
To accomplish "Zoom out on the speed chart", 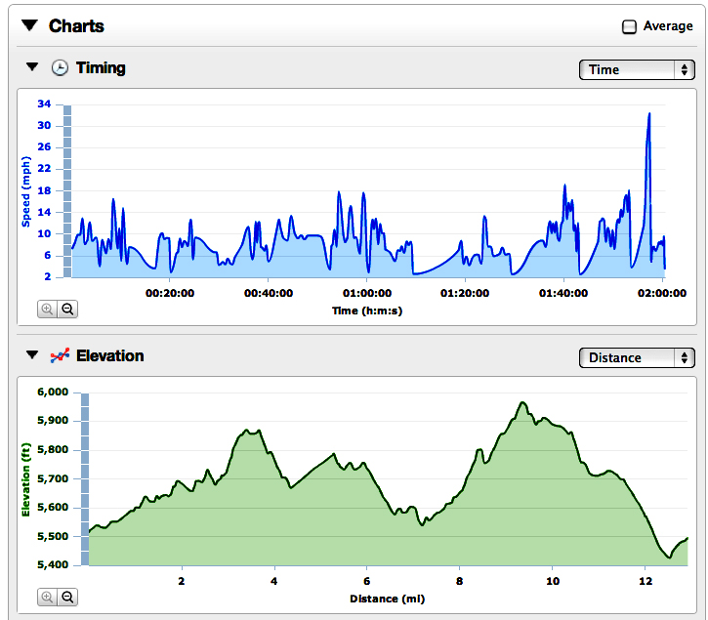I will pyautogui.click(x=68, y=310).
